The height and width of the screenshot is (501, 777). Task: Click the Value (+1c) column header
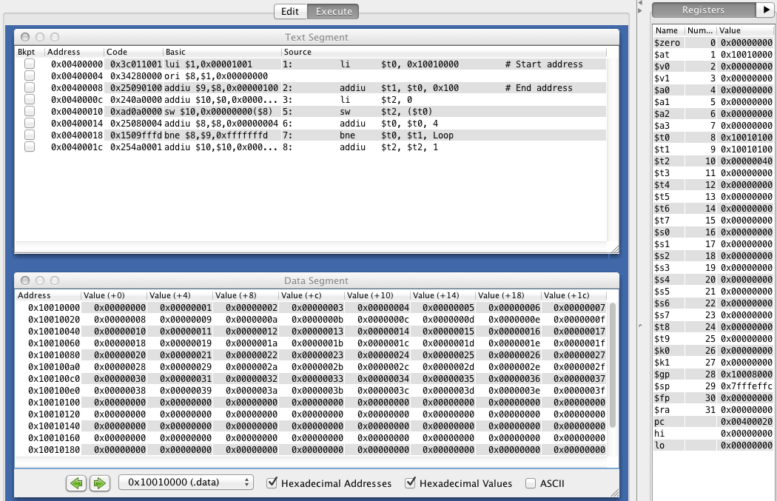point(573,295)
